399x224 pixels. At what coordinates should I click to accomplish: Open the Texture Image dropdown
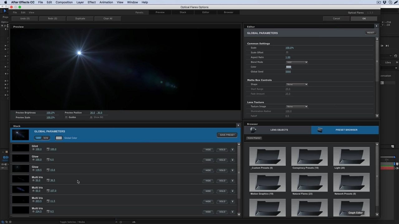[297, 106]
